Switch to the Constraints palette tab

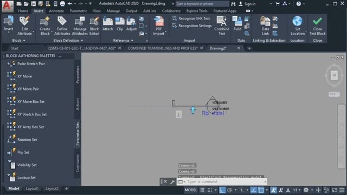tap(78, 163)
